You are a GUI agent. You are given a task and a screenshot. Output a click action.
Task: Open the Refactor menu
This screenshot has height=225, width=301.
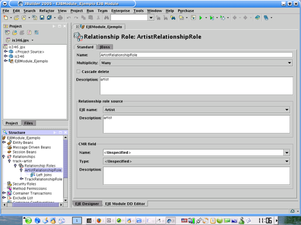tap(47, 11)
